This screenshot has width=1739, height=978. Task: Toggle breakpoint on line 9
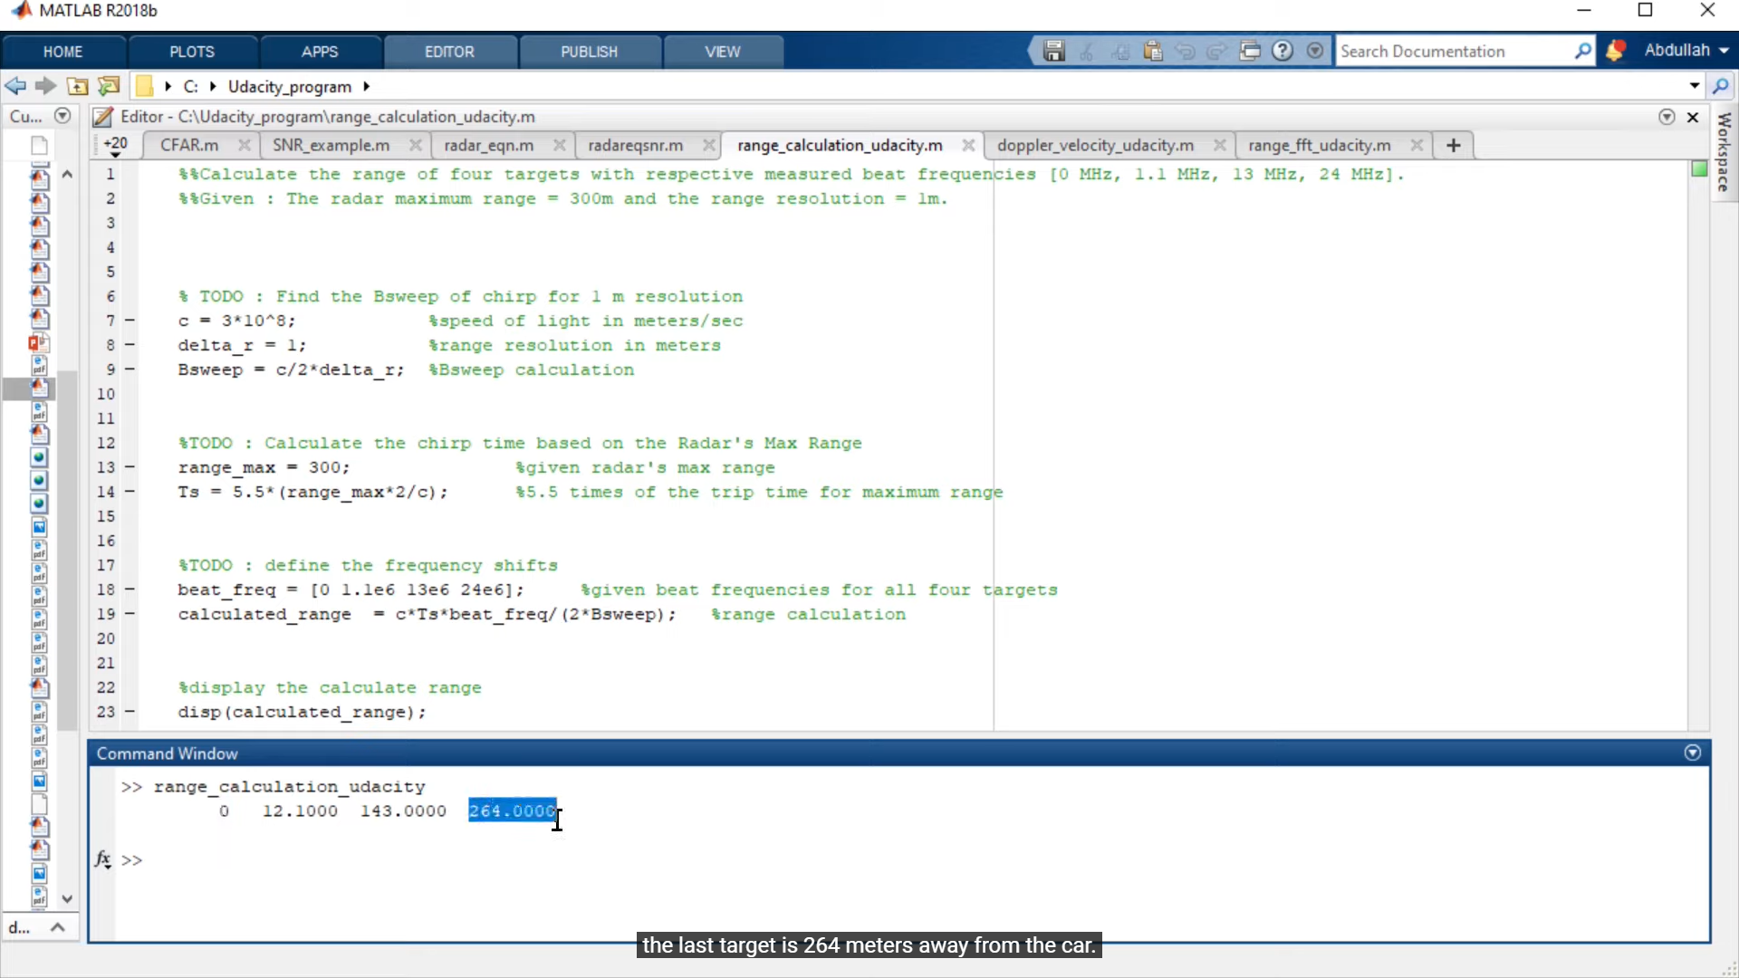130,369
